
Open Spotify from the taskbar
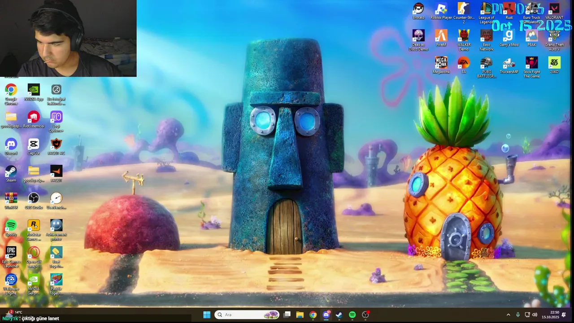pyautogui.click(x=352, y=315)
